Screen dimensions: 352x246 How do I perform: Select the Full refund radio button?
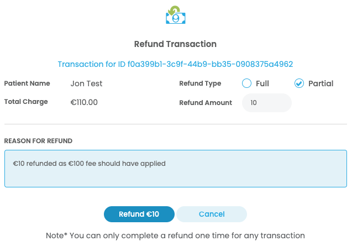[x=246, y=83]
